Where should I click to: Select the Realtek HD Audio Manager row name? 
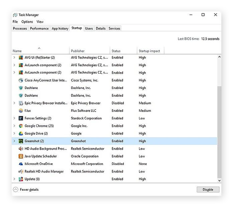tap(44, 171)
